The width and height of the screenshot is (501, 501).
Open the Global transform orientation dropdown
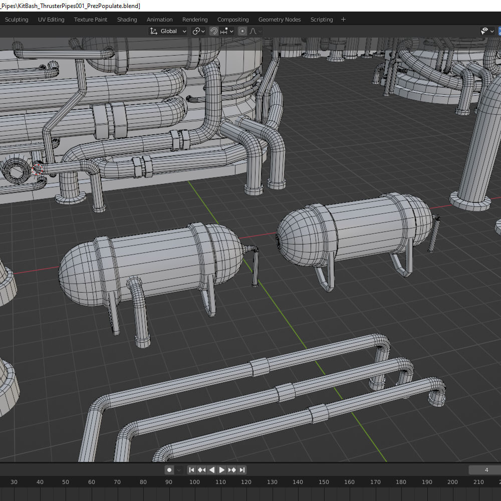pyautogui.click(x=168, y=31)
